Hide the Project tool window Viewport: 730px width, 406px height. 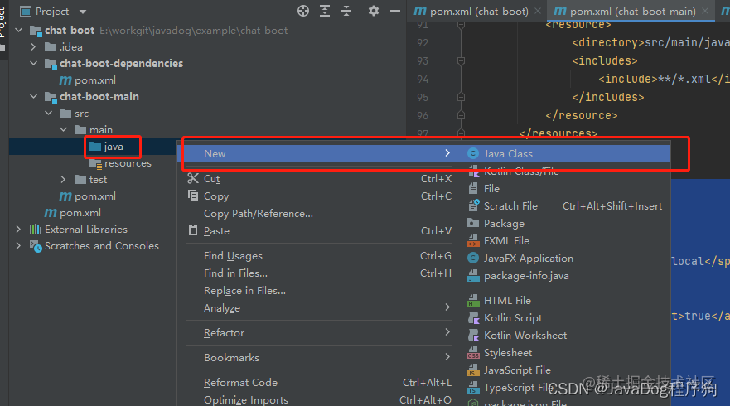pos(395,11)
